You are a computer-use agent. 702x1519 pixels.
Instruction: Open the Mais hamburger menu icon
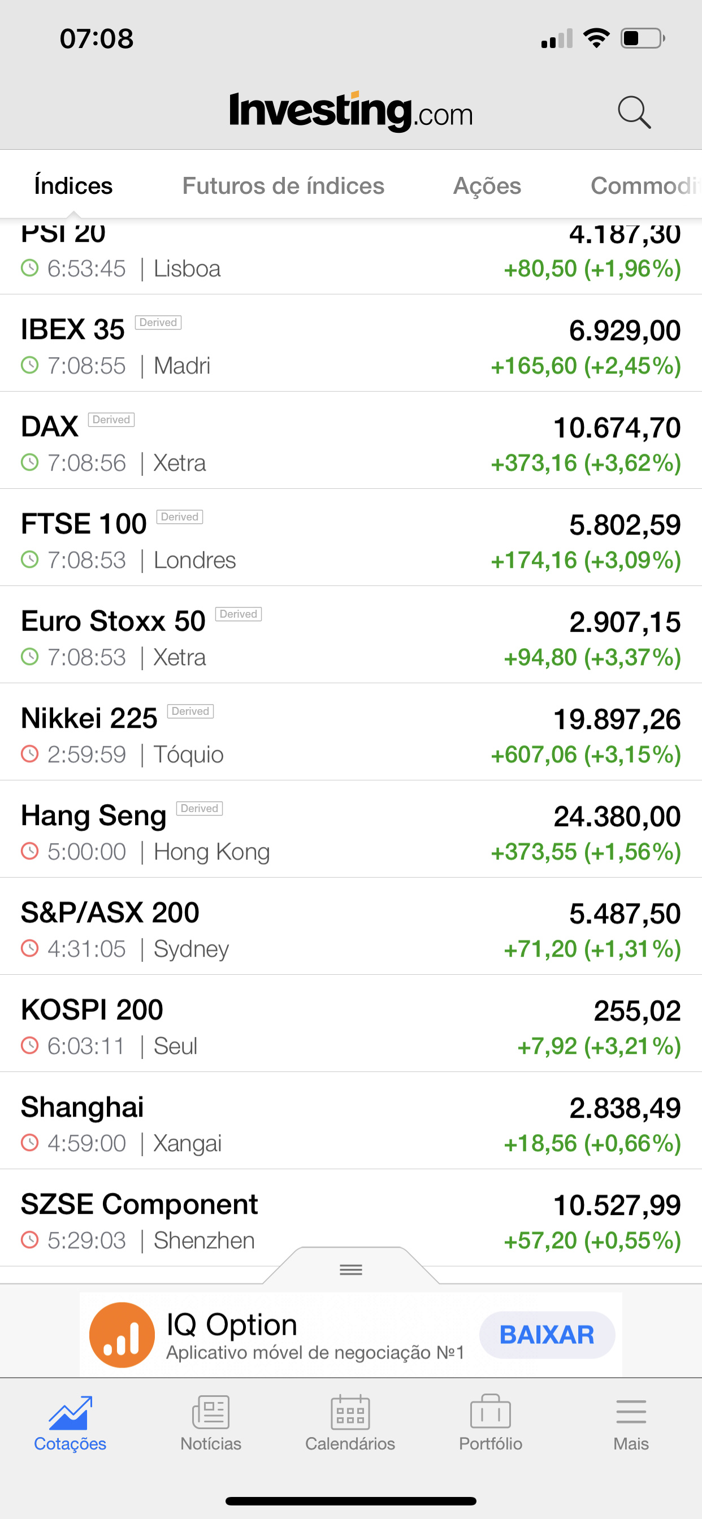click(x=631, y=1412)
